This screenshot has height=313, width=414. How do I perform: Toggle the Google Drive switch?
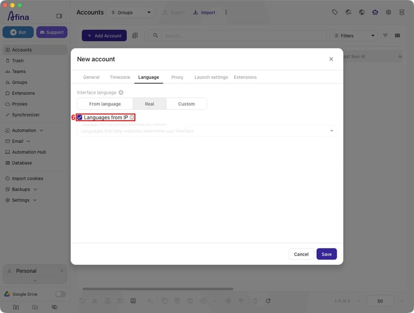pos(61,294)
